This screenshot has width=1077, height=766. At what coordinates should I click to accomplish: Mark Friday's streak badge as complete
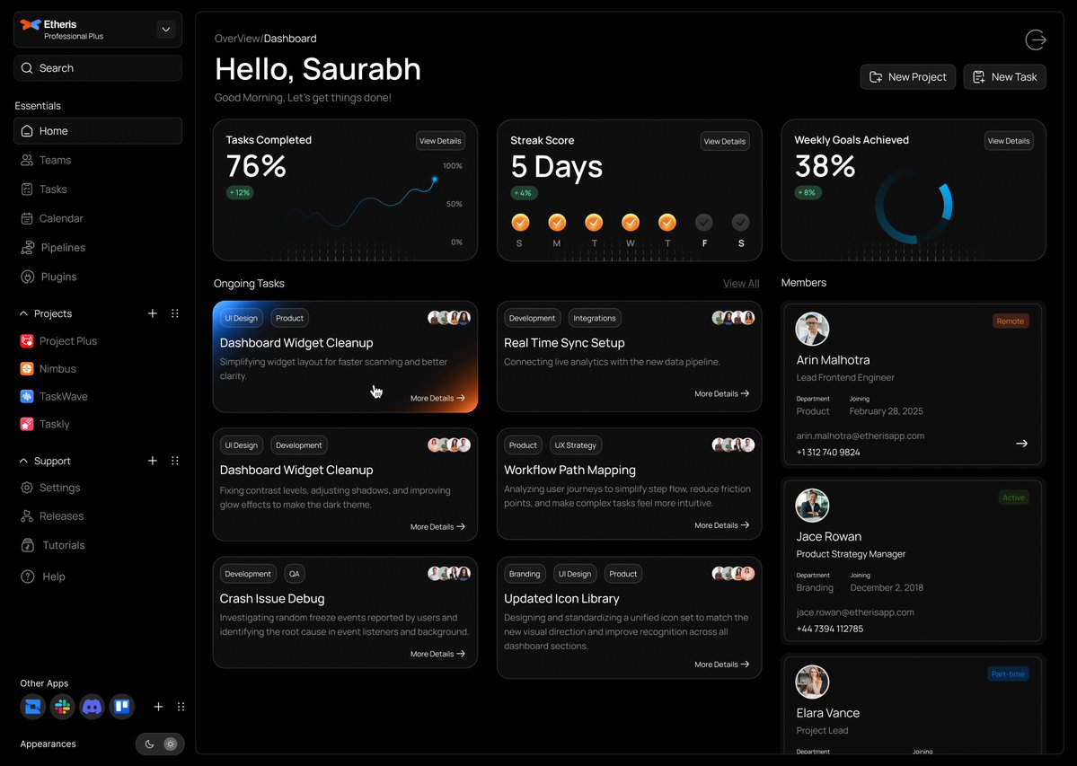tap(703, 222)
